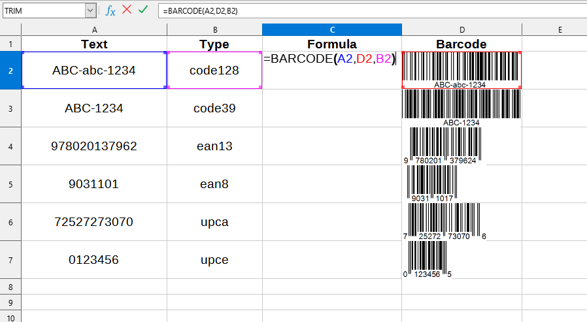The width and height of the screenshot is (587, 322).
Task: Select column E header
Action: pos(560,30)
